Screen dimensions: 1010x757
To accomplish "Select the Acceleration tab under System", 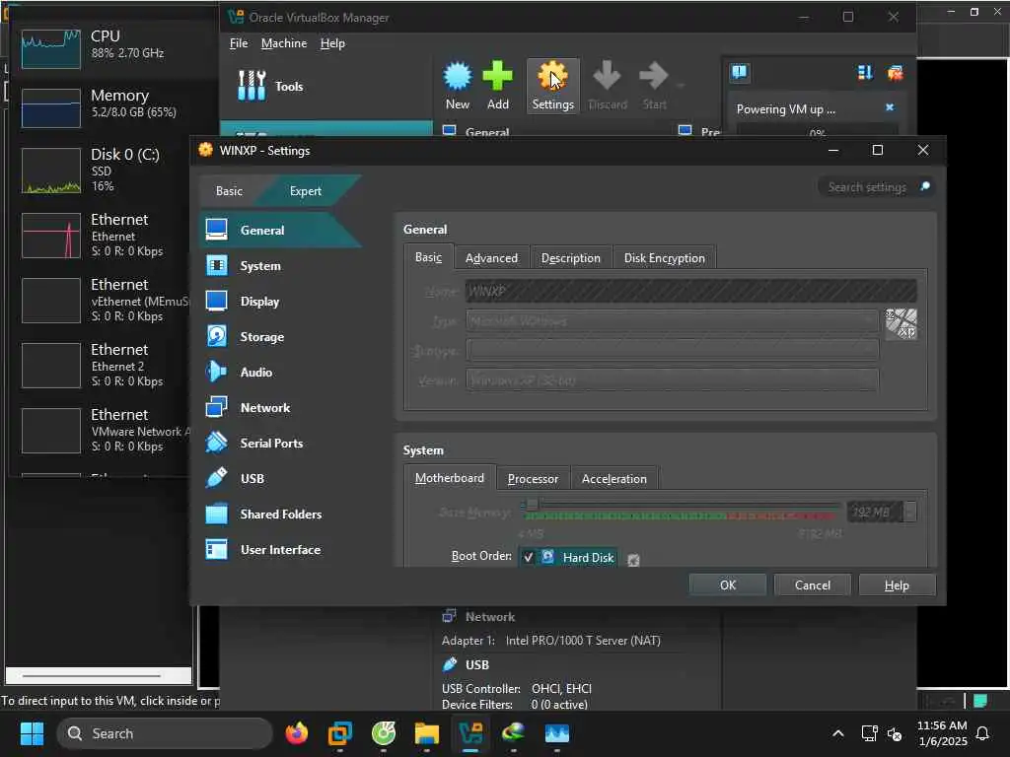I will 613,479.
